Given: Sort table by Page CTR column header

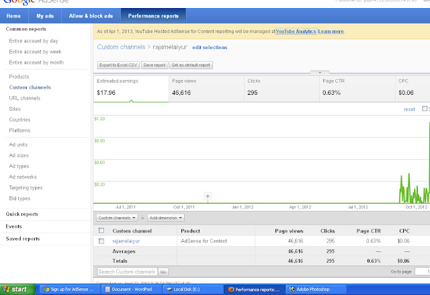Looking at the screenshot, I should (369, 231).
